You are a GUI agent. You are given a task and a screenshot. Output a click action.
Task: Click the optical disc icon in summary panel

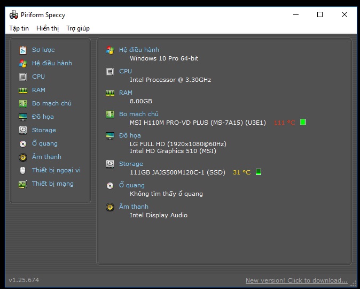pyautogui.click(x=110, y=186)
